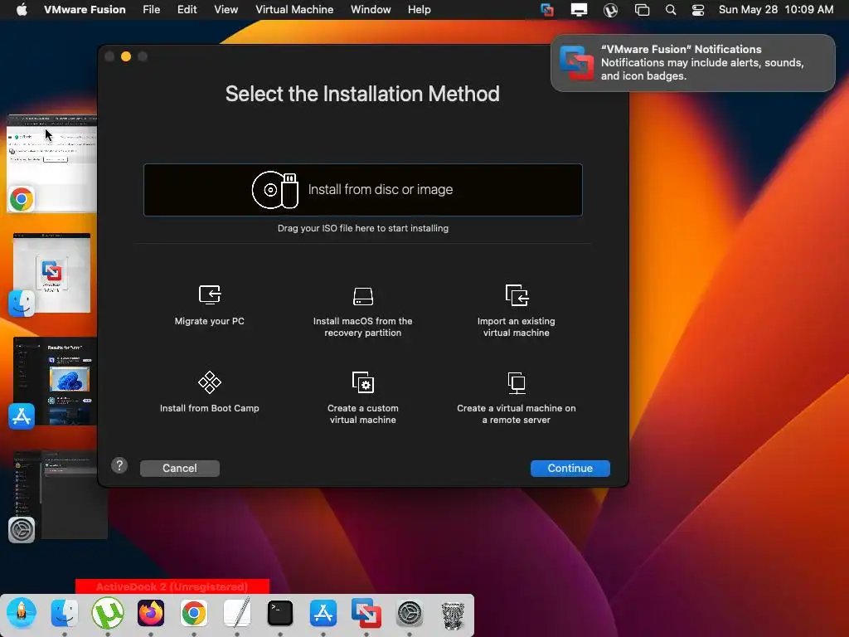849x637 pixels.
Task: Open Control Center in menu bar
Action: pyautogui.click(x=698, y=10)
